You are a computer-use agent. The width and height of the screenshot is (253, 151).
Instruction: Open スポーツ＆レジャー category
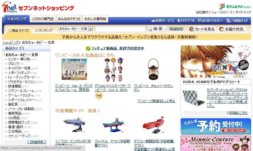point(21,100)
